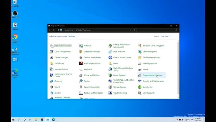
Task: Open the Administrative Tools icon
Action: (52, 46)
